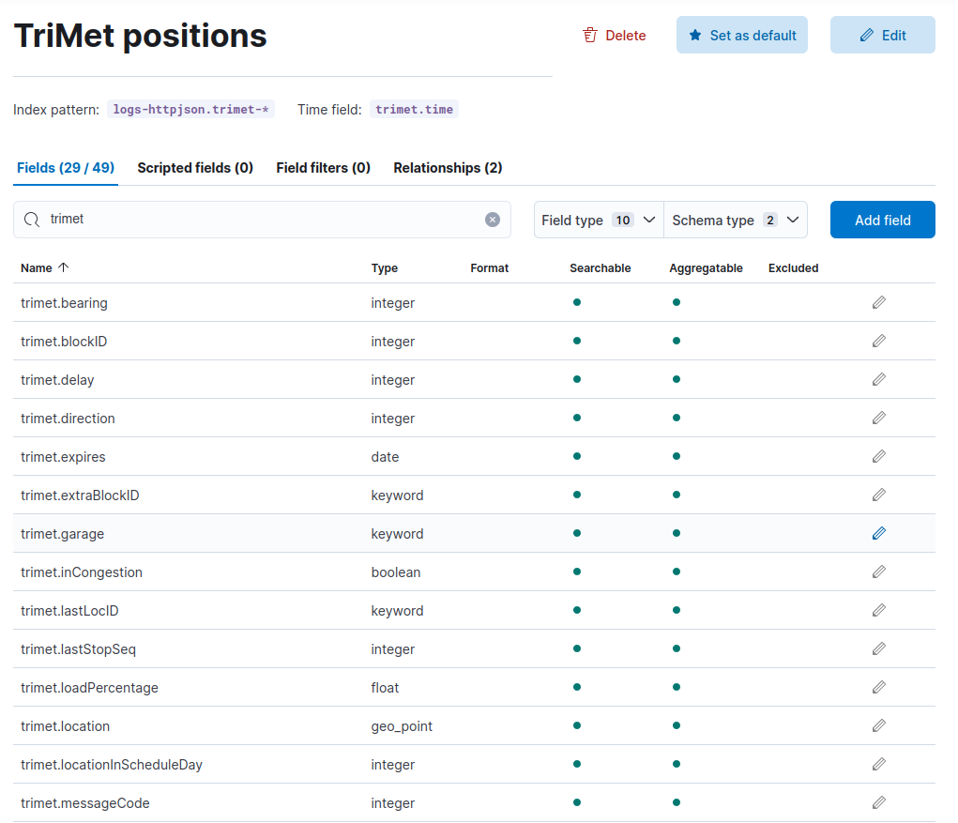The height and width of the screenshot is (823, 958).
Task: Expand the Schema type filter
Action: coord(735,220)
